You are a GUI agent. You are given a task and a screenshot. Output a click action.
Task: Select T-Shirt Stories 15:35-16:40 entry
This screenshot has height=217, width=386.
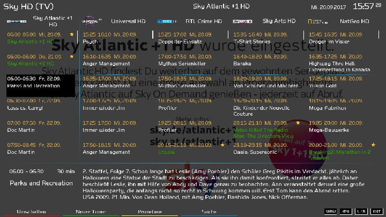tap(267, 38)
